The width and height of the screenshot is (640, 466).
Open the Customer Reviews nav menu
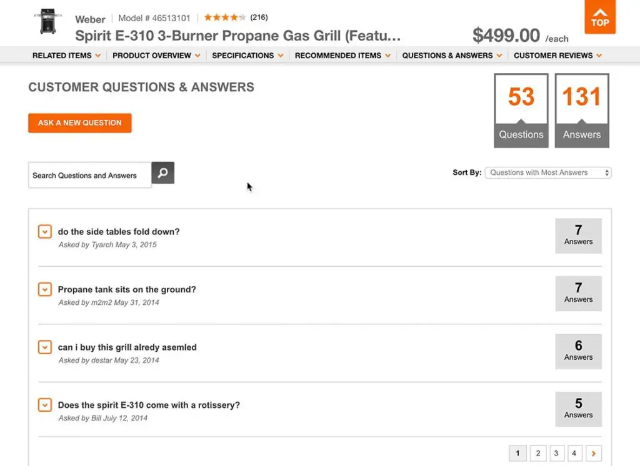click(557, 56)
